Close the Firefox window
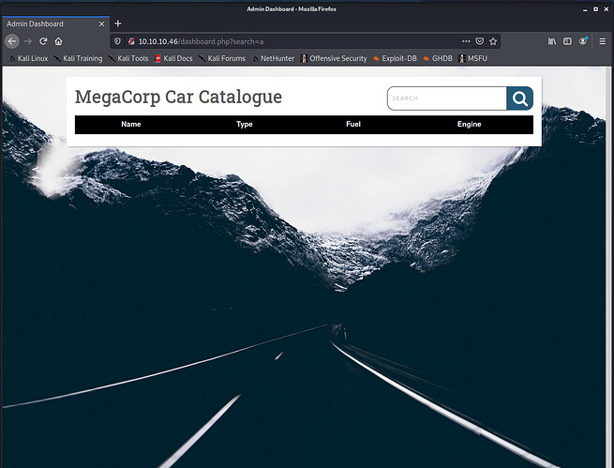This screenshot has width=614, height=468. (607, 9)
